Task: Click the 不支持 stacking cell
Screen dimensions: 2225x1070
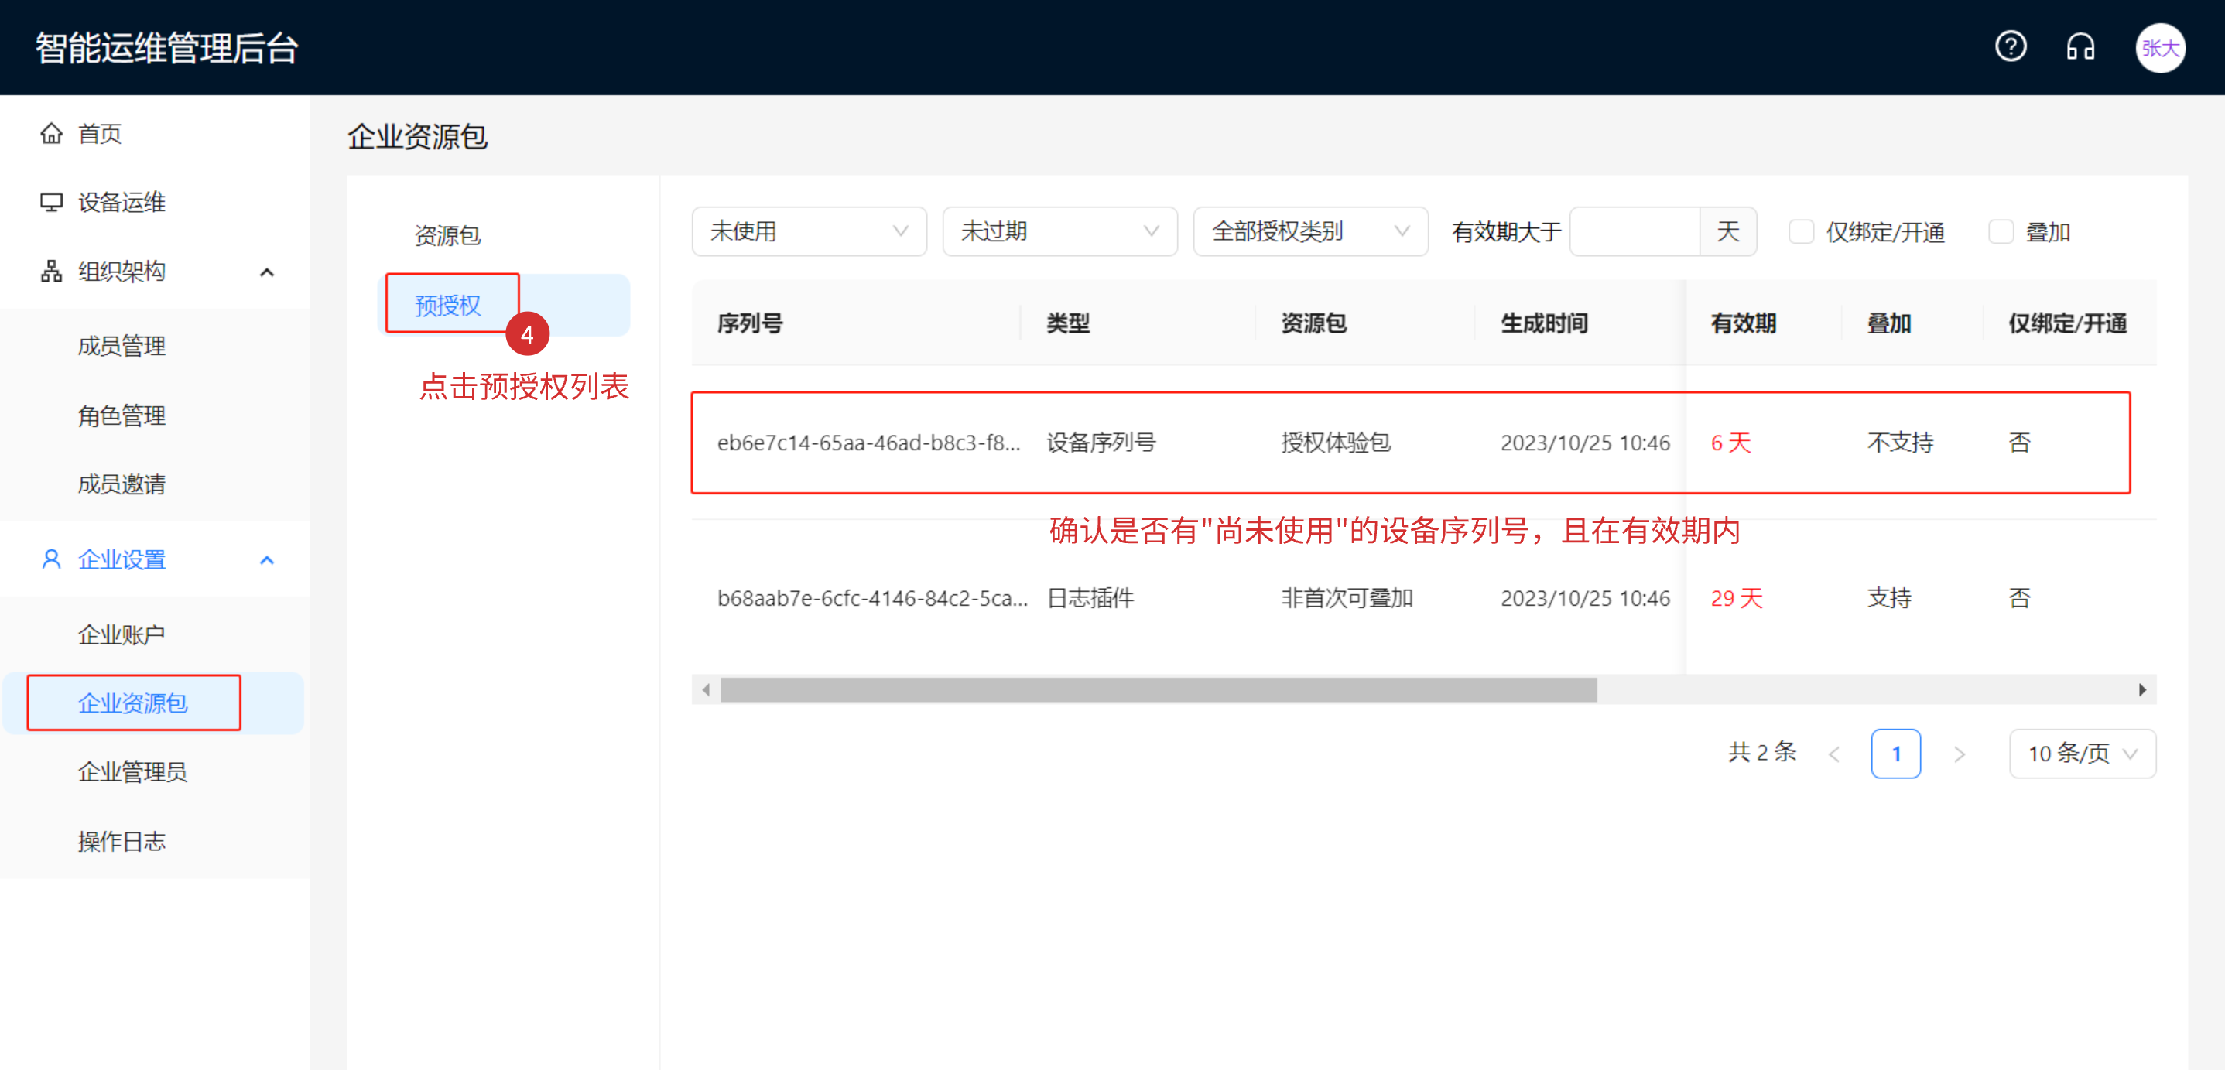Action: point(1899,443)
